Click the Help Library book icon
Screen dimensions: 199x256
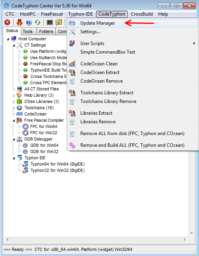pos(20,95)
